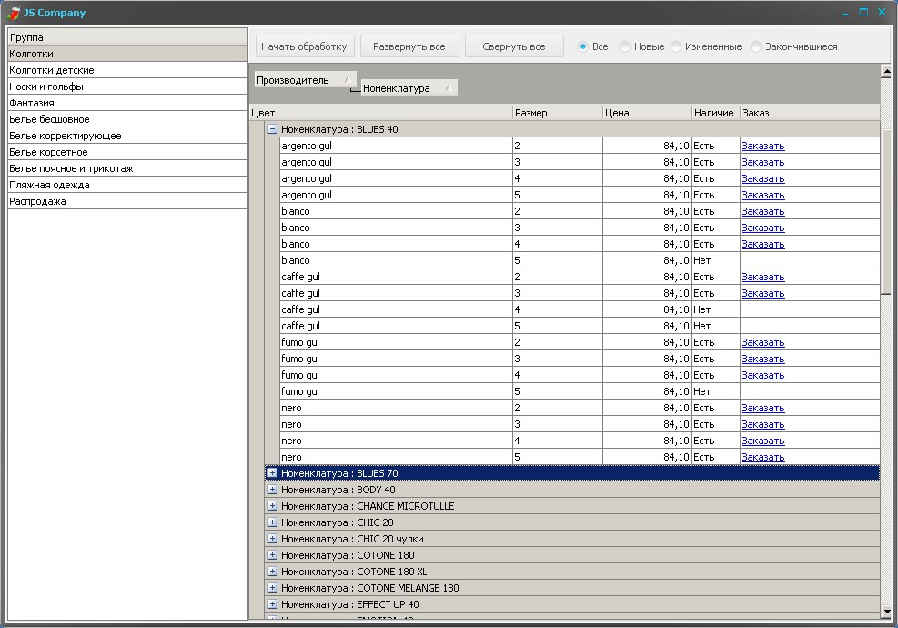Click the vertical scrollbar down arrow

886,612
